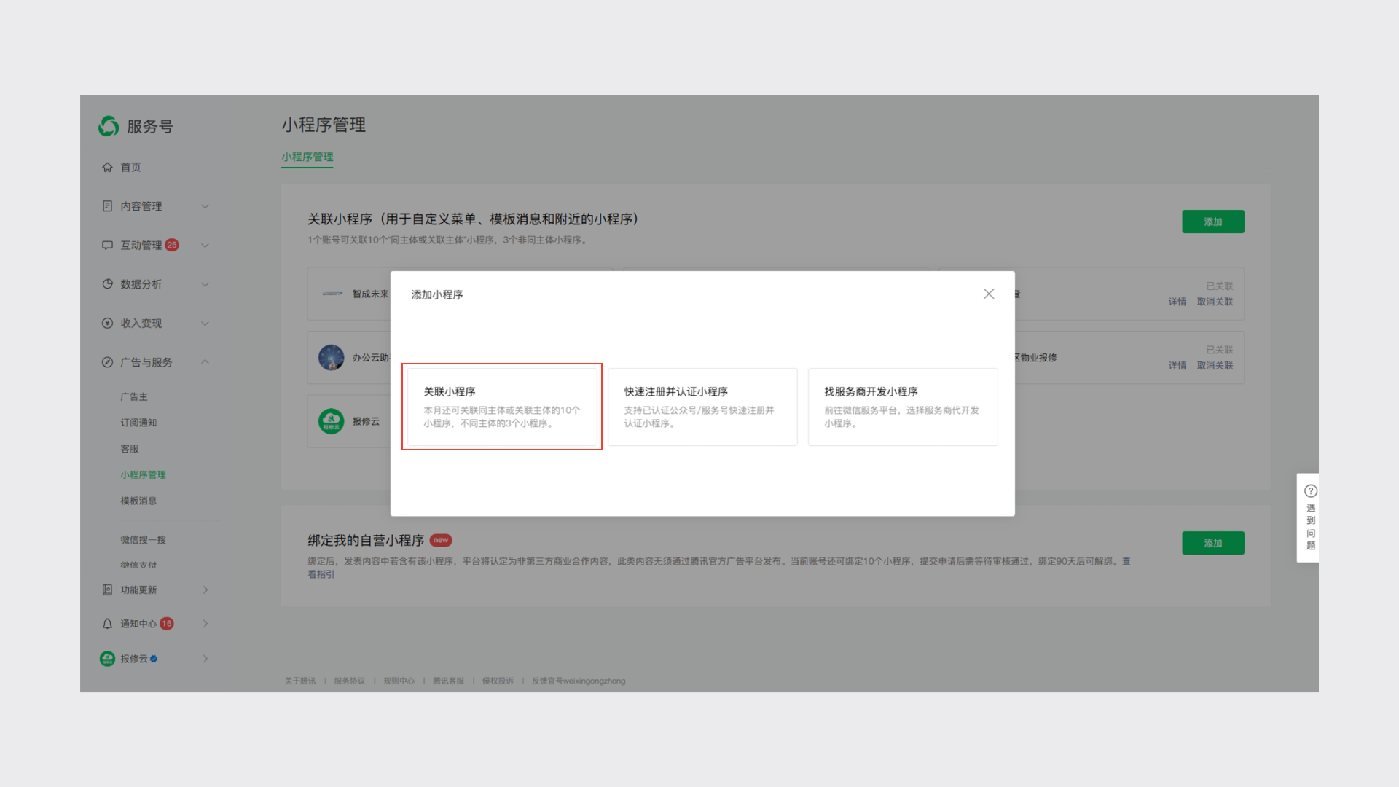Image resolution: width=1399 pixels, height=787 pixels.
Task: Click the 首页 home icon in sidebar
Action: pyautogui.click(x=107, y=167)
